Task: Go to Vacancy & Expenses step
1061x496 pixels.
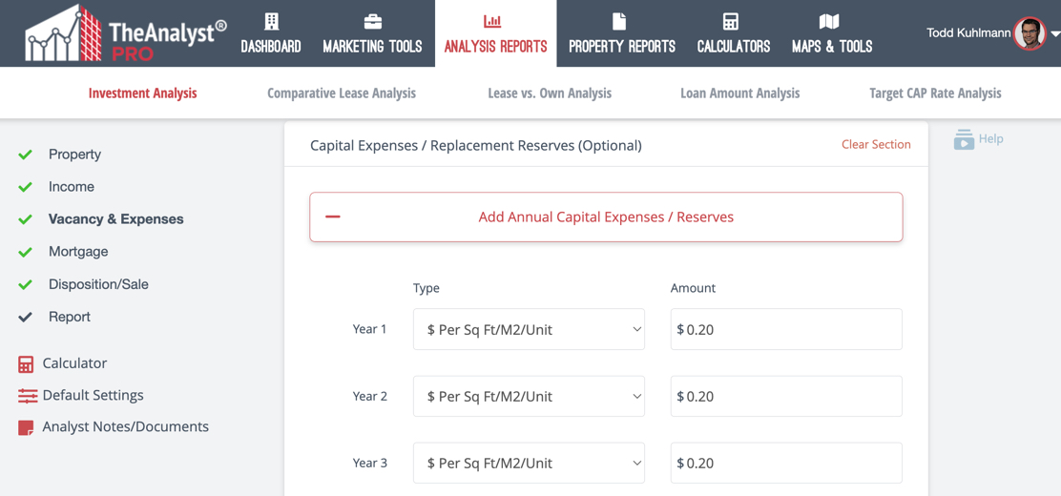Action: (x=115, y=219)
